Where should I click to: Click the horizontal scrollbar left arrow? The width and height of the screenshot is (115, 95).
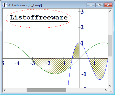5,90
